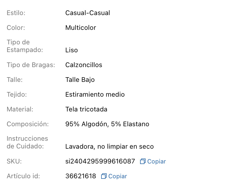Click the Talle Bajo value
Screen dimensions: 227x184
coord(80,80)
